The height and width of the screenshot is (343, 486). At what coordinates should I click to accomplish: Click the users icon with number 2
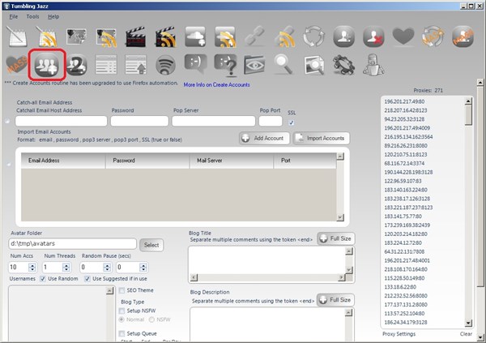click(x=76, y=65)
